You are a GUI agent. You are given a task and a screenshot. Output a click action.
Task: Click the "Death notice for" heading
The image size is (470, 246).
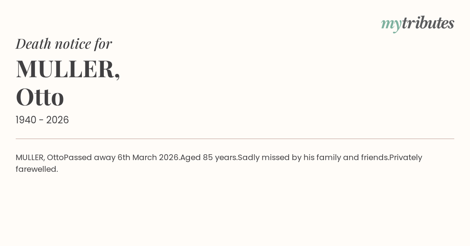tap(64, 44)
